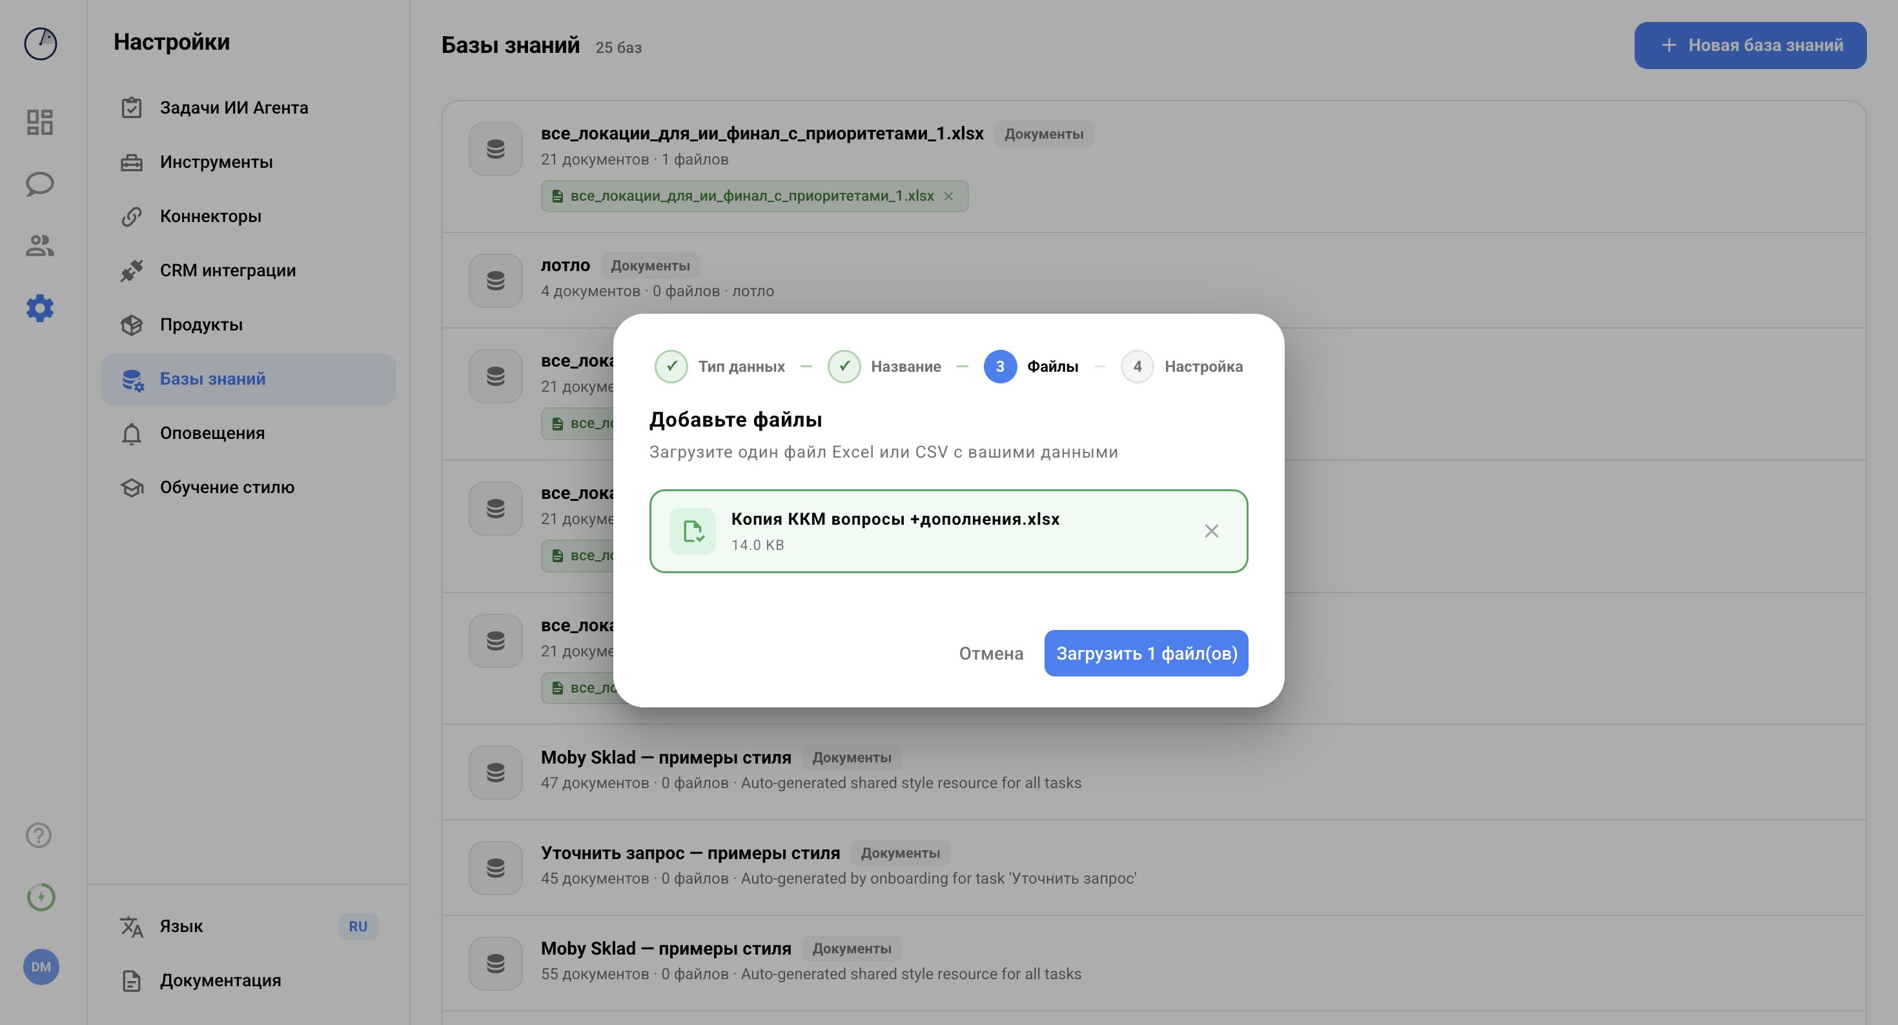
Task: Click the green lightning bolt status icon
Action: pos(41,897)
